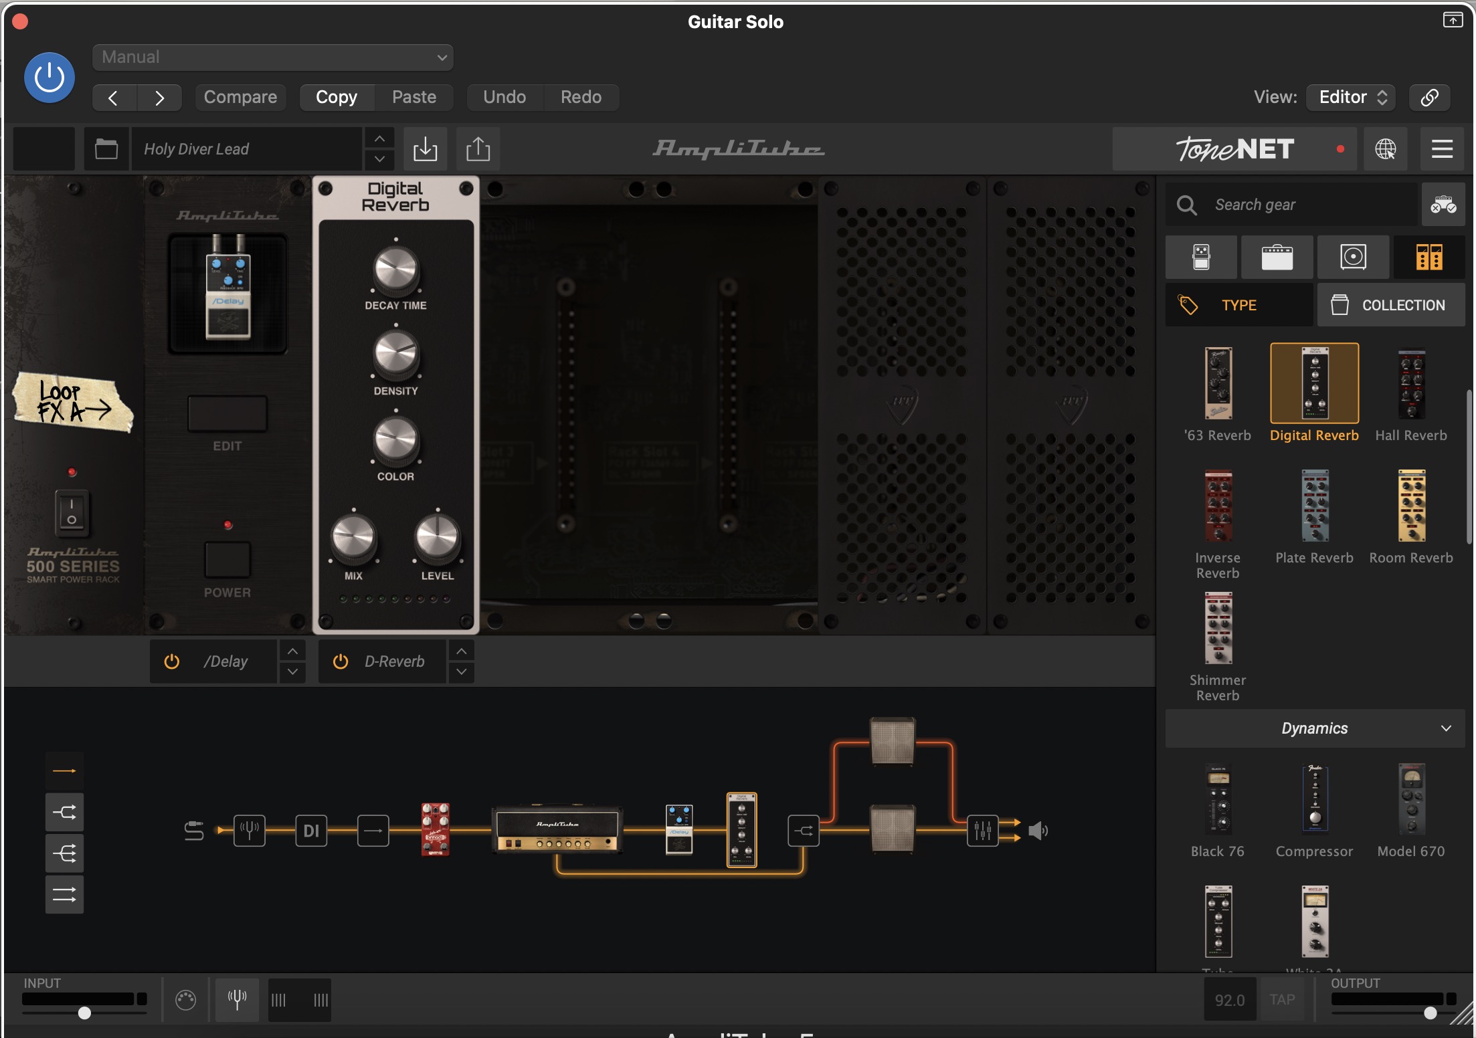Select the Room Reverb gear
Image resolution: width=1476 pixels, height=1038 pixels.
[x=1411, y=516]
